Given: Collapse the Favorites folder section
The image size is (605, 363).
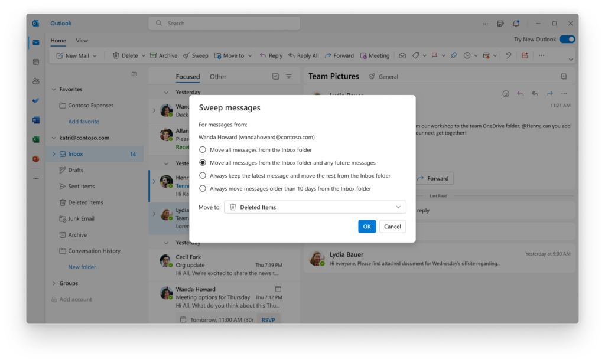Looking at the screenshot, I should pos(54,89).
